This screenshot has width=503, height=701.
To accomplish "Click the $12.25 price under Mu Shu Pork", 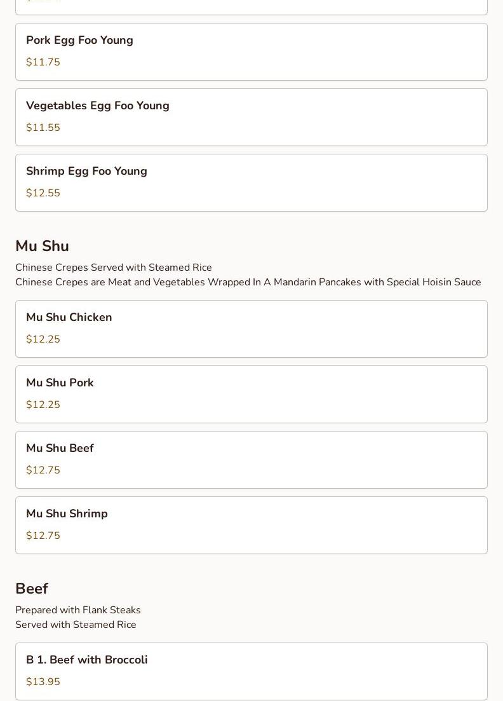I will coord(43,405).
